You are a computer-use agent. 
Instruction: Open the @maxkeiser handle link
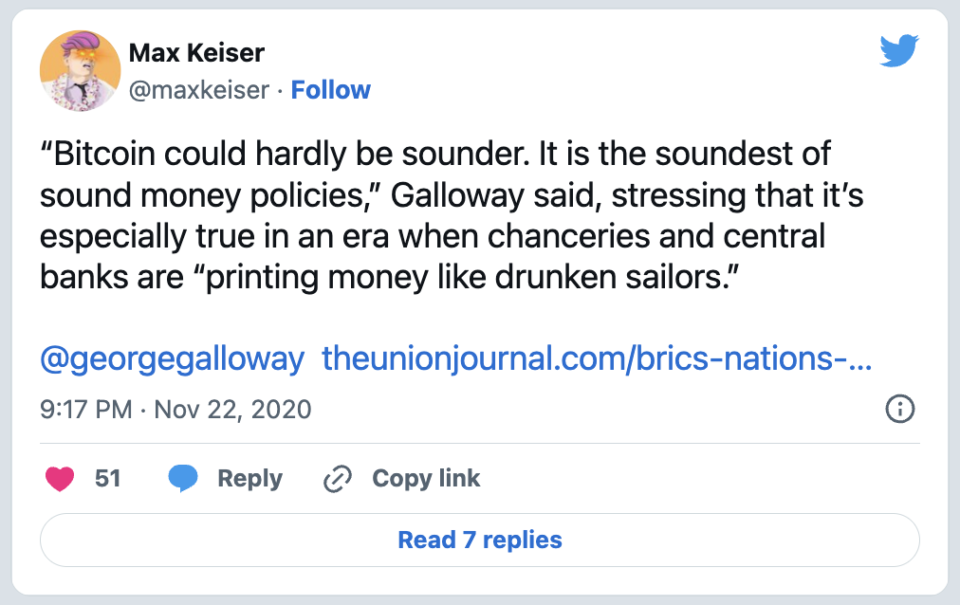(x=199, y=90)
